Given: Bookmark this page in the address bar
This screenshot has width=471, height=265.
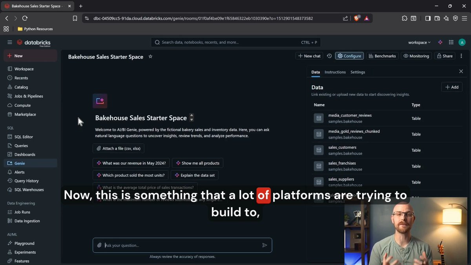Looking at the screenshot, I should pos(75,18).
